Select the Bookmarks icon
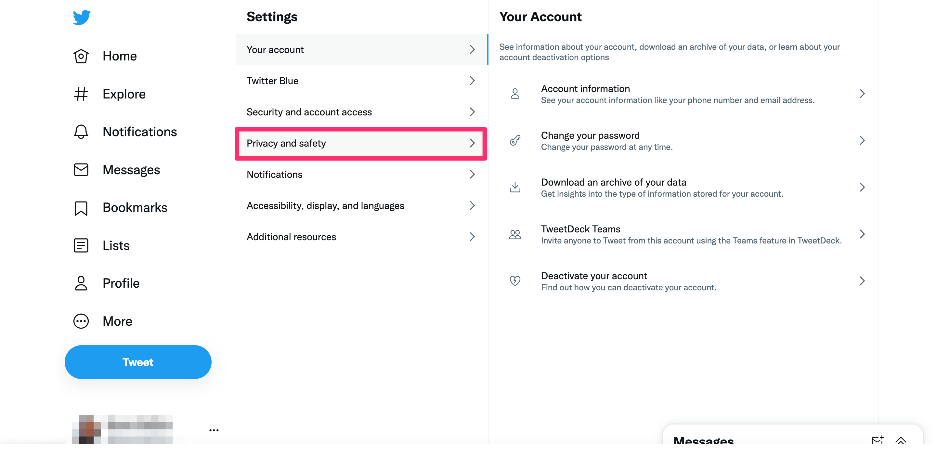Viewport: 936px width, 457px height. 81,207
